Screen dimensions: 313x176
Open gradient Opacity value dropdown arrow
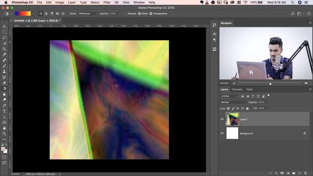(x=119, y=14)
